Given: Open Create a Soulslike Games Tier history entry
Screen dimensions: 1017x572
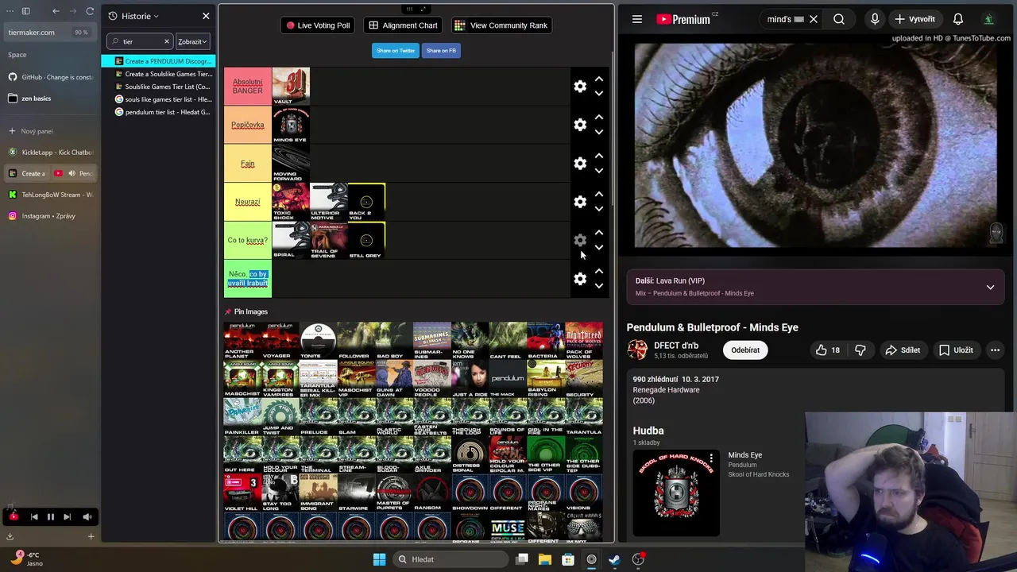Looking at the screenshot, I should click(159, 74).
